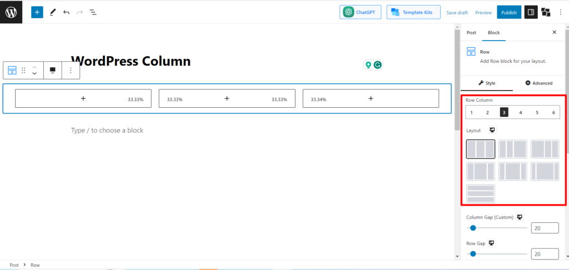Move the Row block up
569x270 pixels.
[34, 67]
